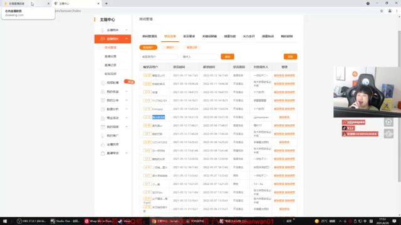Image resolution: width=401 pixels, height=225 pixels.
Task: Open Steam from the taskbar
Action: [125, 221]
